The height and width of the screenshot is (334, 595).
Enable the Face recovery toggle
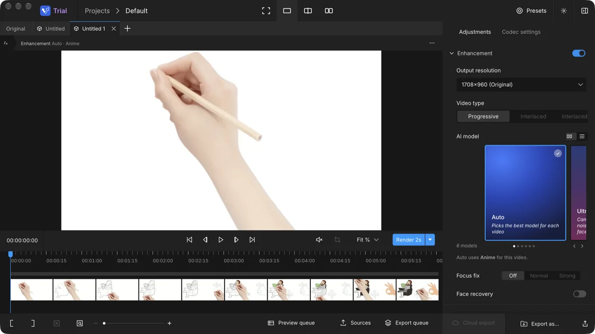coord(579,294)
